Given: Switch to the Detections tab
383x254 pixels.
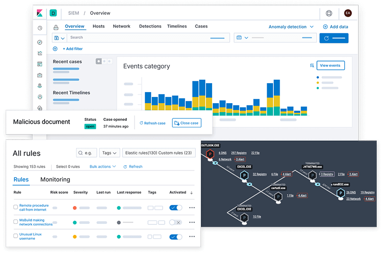Looking at the screenshot, I should [x=150, y=26].
